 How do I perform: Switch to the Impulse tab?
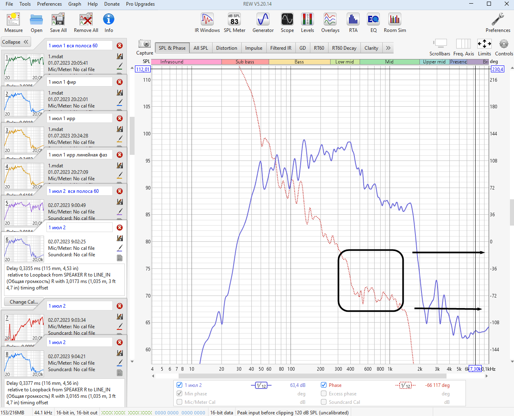pos(254,48)
